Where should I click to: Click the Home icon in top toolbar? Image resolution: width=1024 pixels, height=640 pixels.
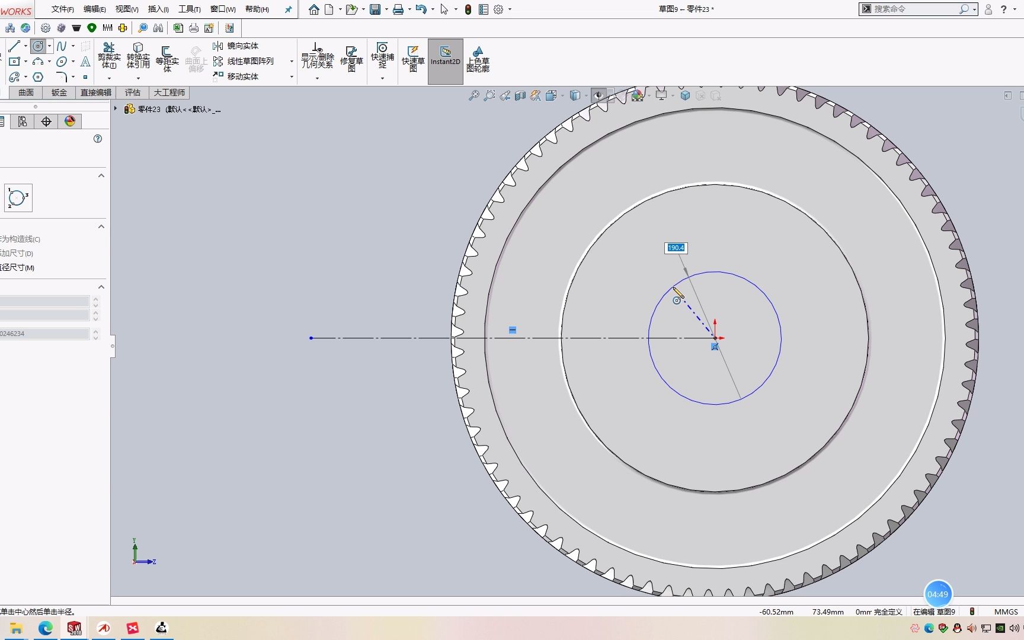click(x=314, y=9)
